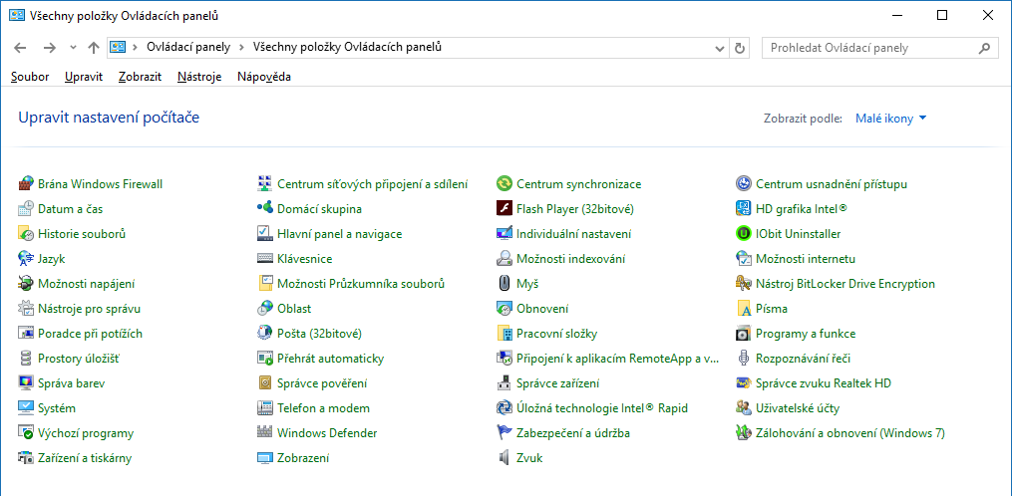Viewport: 1012px width, 496px height.
Task: Open the Windows Defender icon
Action: (x=265, y=433)
